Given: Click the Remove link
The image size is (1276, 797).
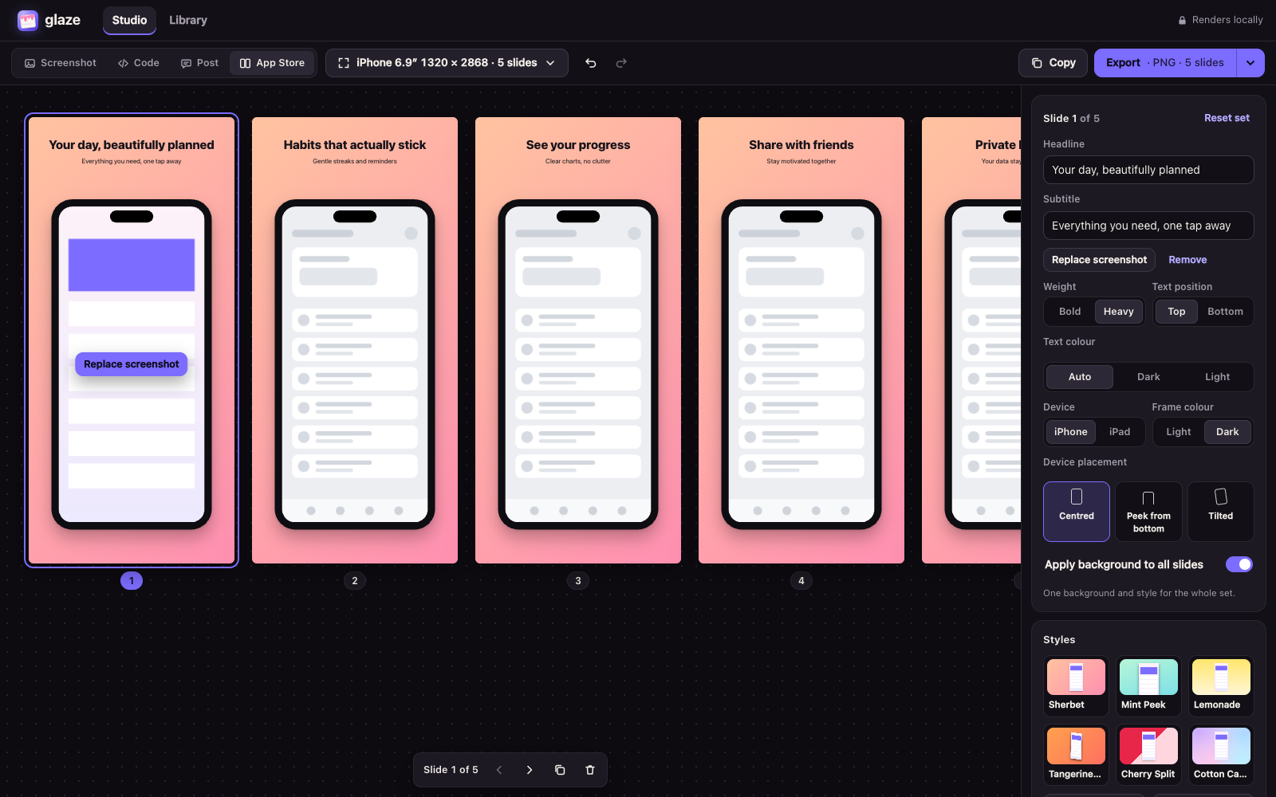Looking at the screenshot, I should (x=1187, y=260).
